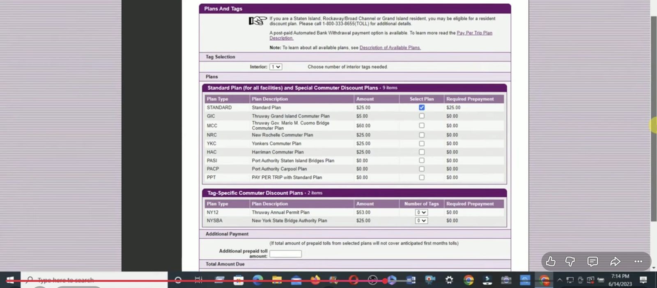Enable the PPT Pay Per Trip checkbox

coord(422,177)
